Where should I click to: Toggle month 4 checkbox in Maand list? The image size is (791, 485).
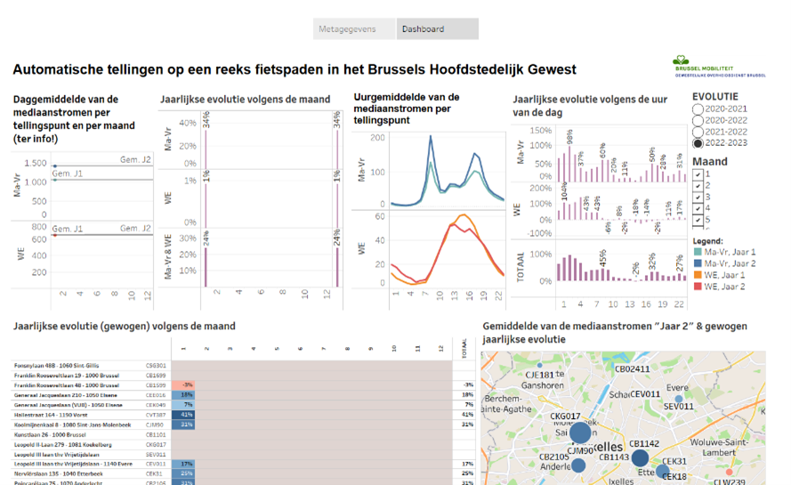coord(698,208)
